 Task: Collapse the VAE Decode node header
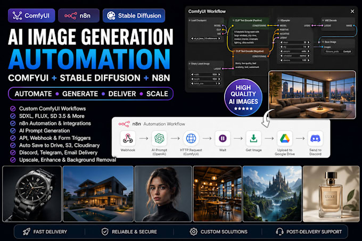323,20
